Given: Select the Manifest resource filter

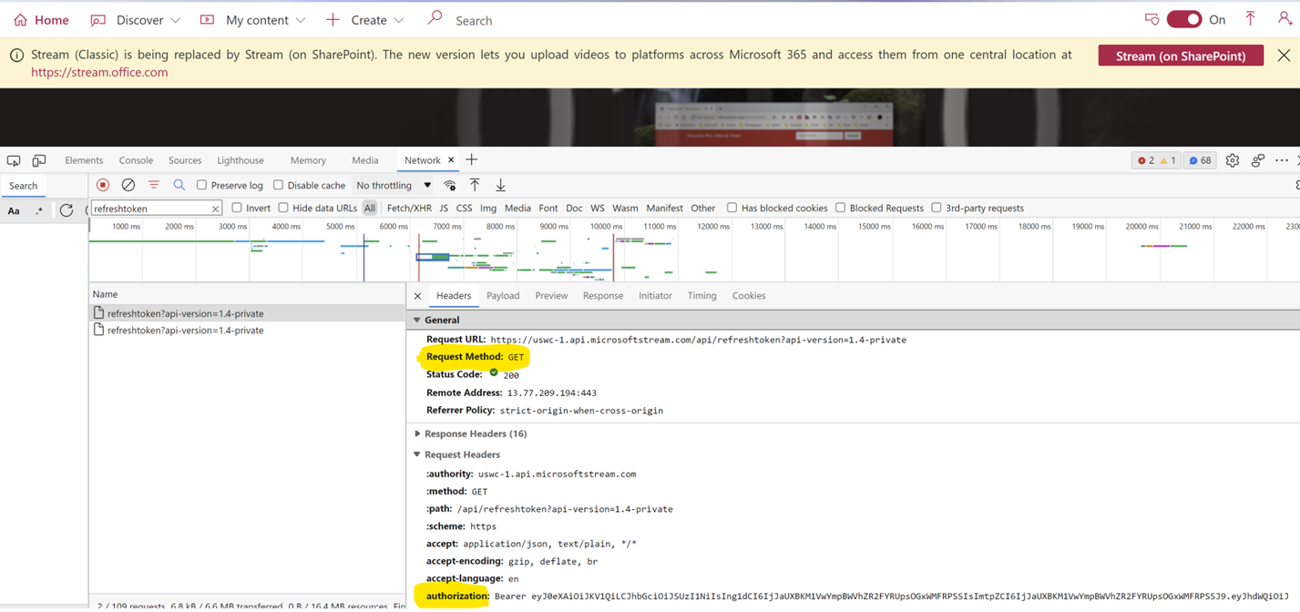Looking at the screenshot, I should pos(664,208).
